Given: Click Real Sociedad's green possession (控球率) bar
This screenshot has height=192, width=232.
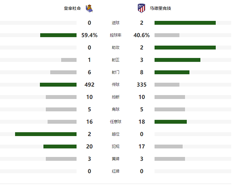Looking at the screenshot, I should pos(58,35).
